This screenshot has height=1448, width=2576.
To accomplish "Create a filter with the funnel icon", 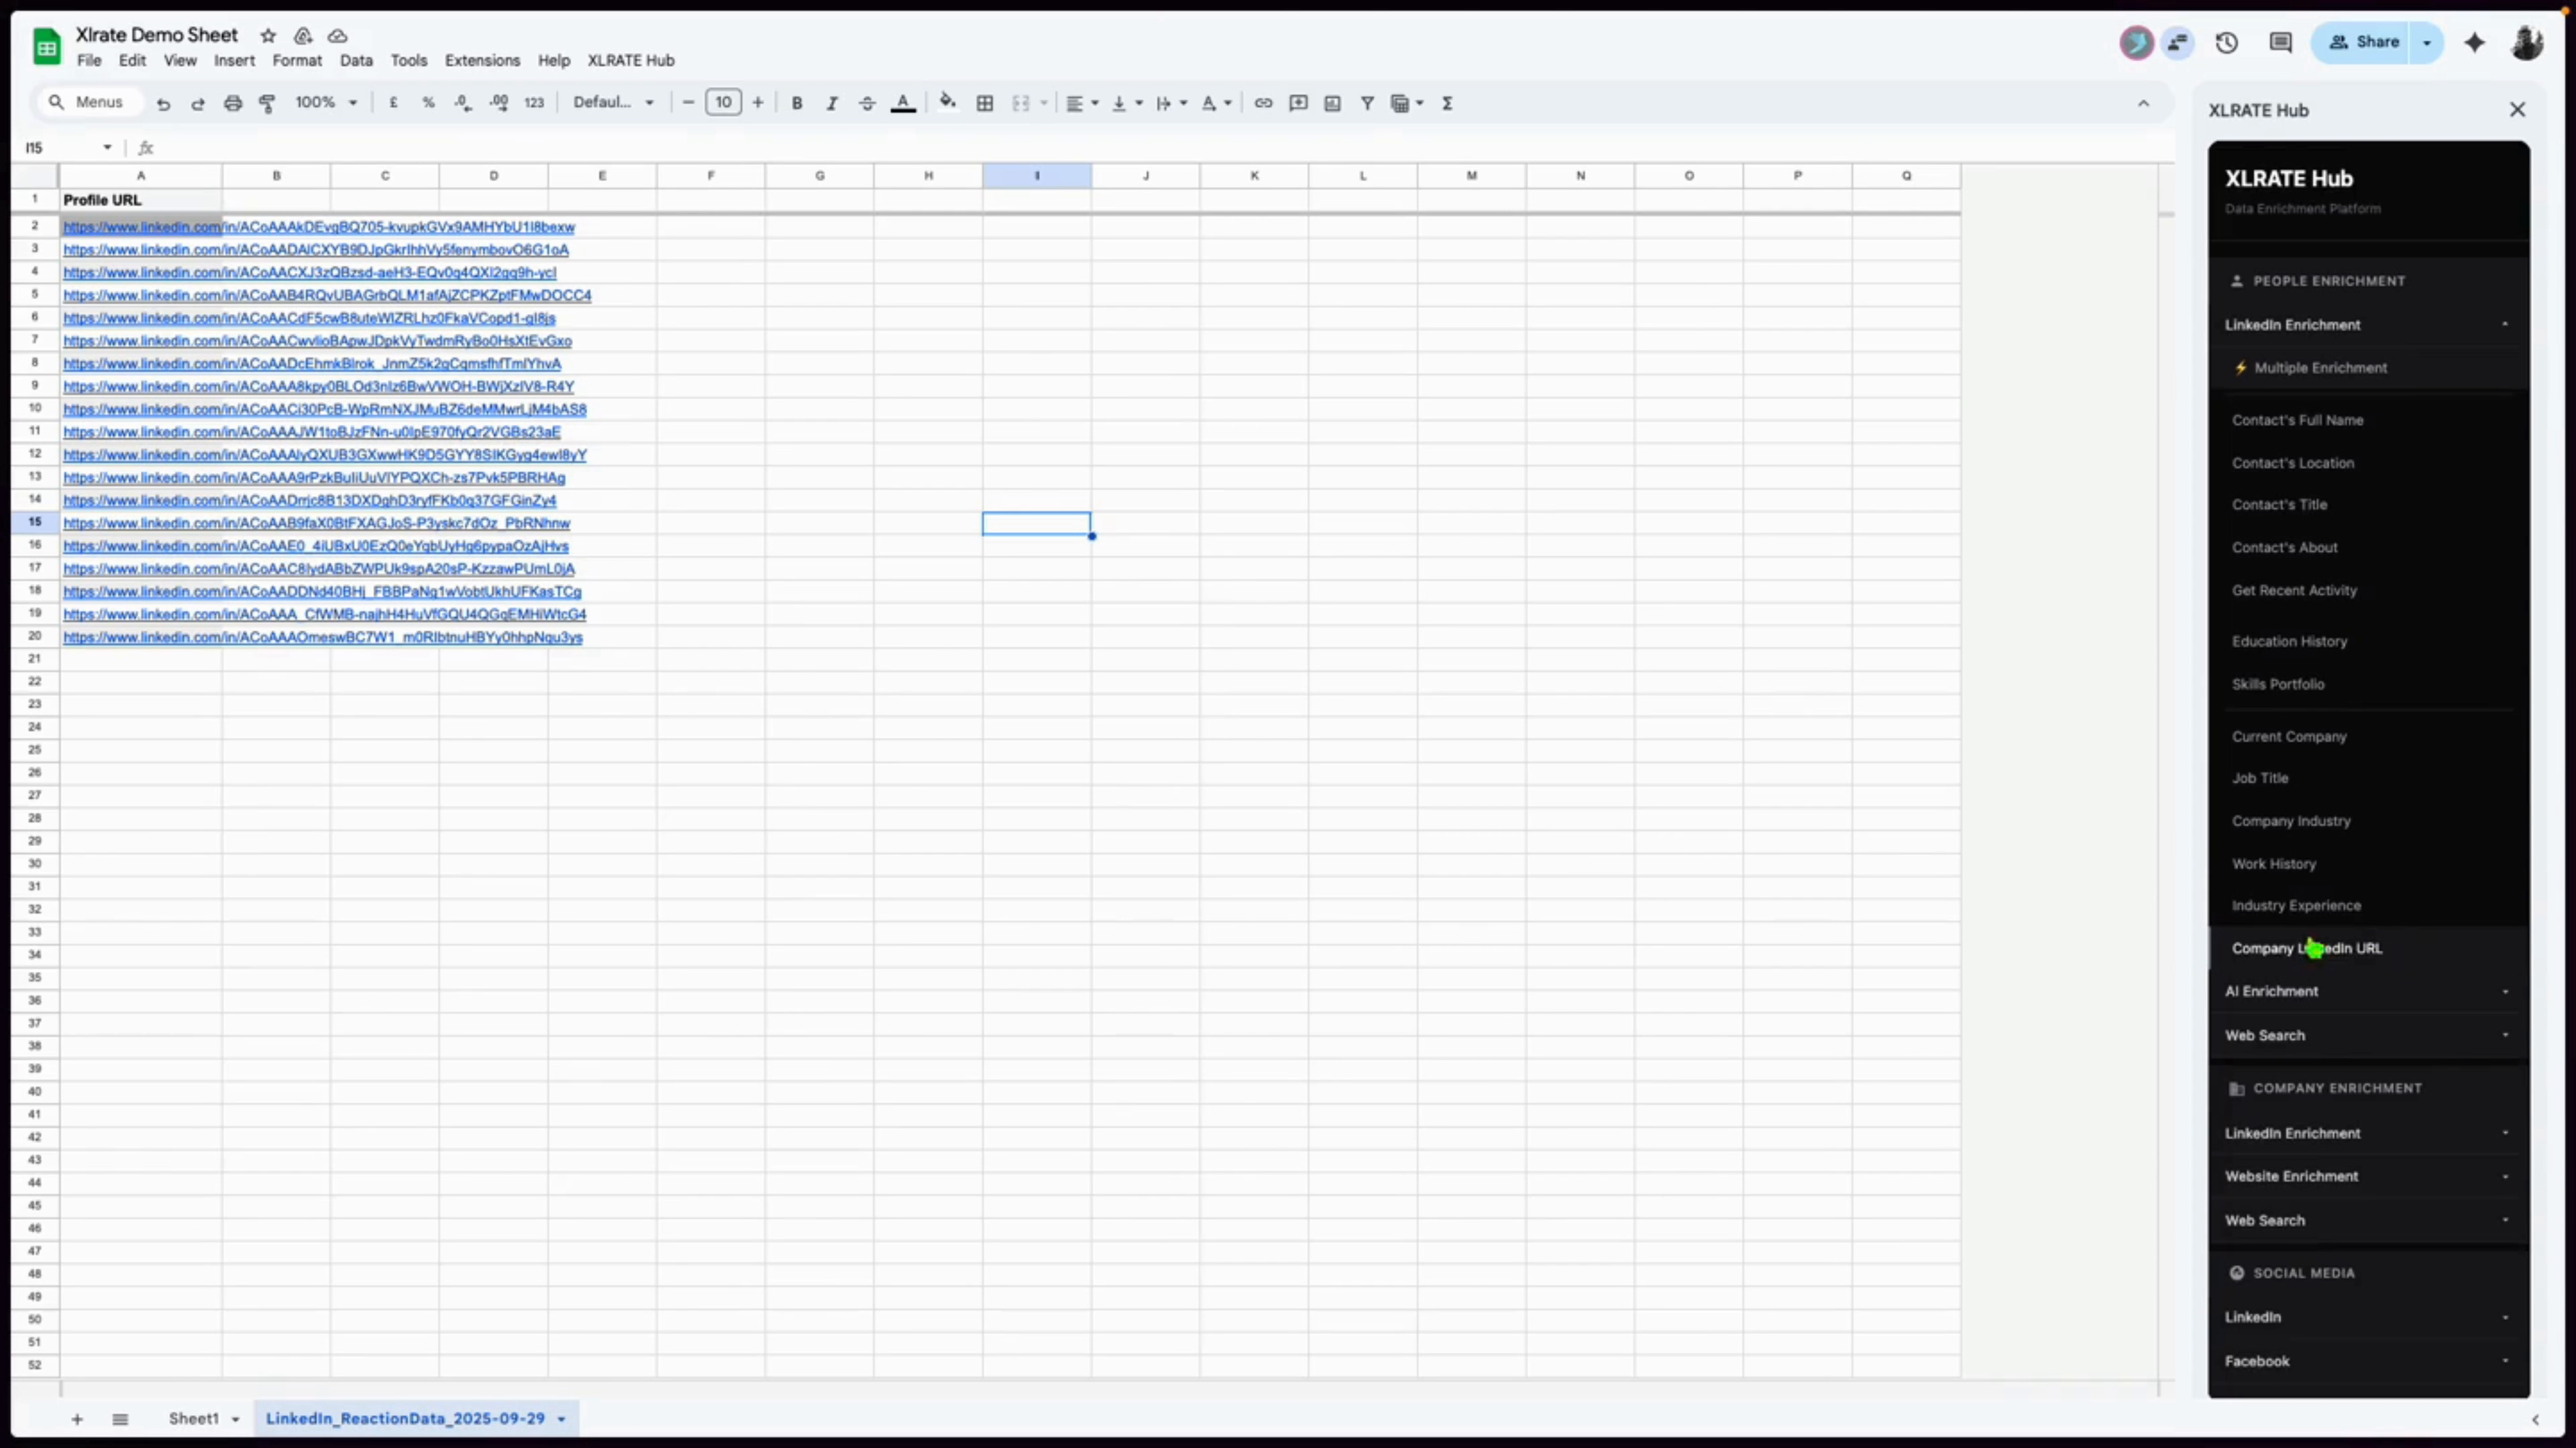I will tap(1368, 102).
